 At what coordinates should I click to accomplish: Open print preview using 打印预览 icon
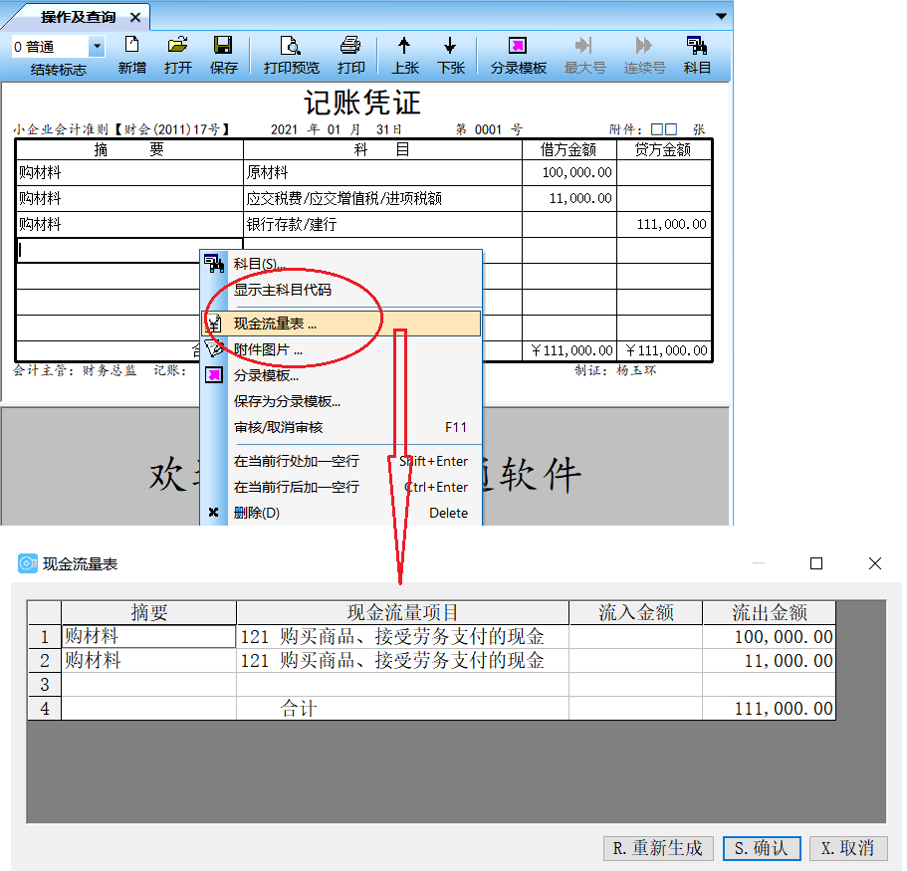[292, 49]
